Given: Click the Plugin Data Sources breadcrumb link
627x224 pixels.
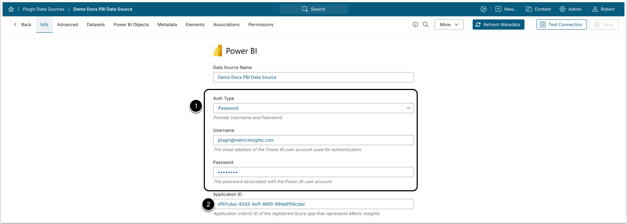Looking at the screenshot, I should 44,9.
